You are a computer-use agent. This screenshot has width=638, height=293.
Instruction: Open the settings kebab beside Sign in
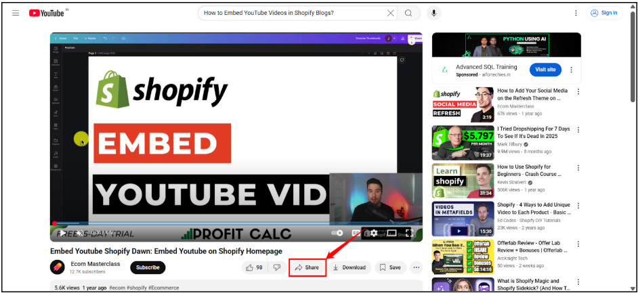point(576,13)
